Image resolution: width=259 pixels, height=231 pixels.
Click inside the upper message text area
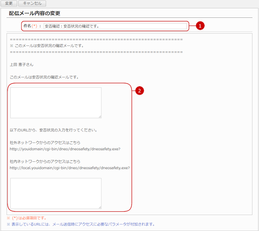[x=55, y=103]
